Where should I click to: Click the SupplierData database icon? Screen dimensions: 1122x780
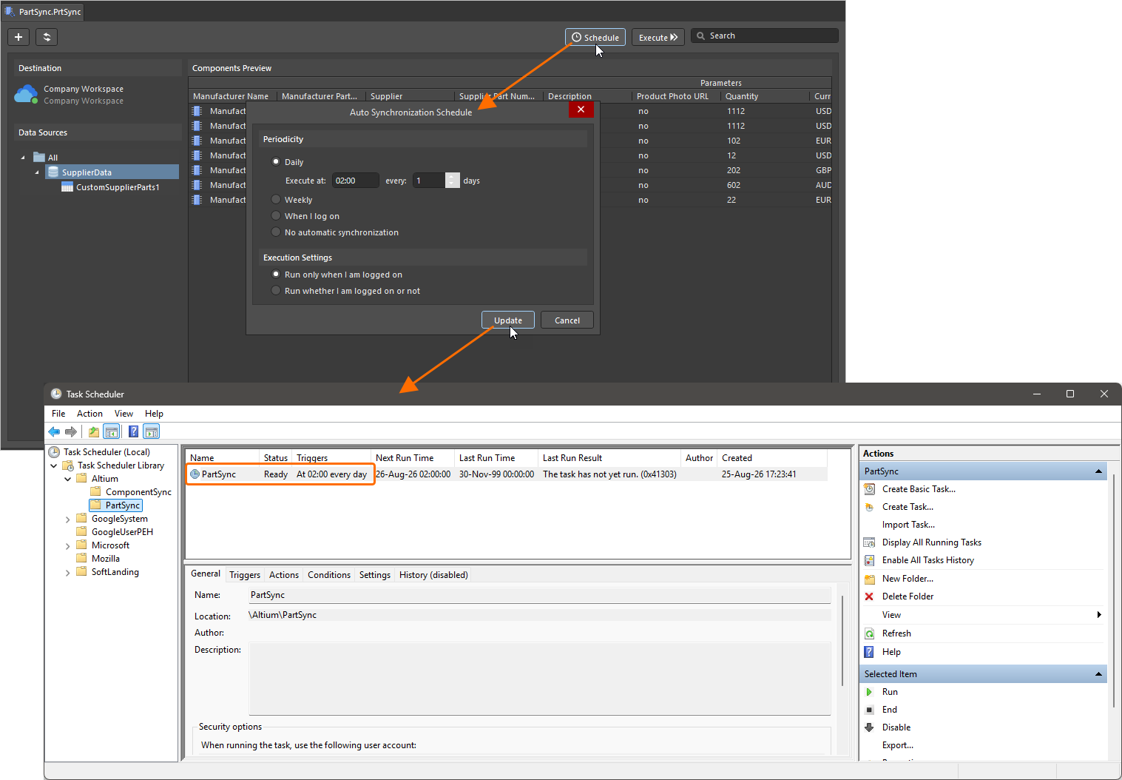point(53,172)
